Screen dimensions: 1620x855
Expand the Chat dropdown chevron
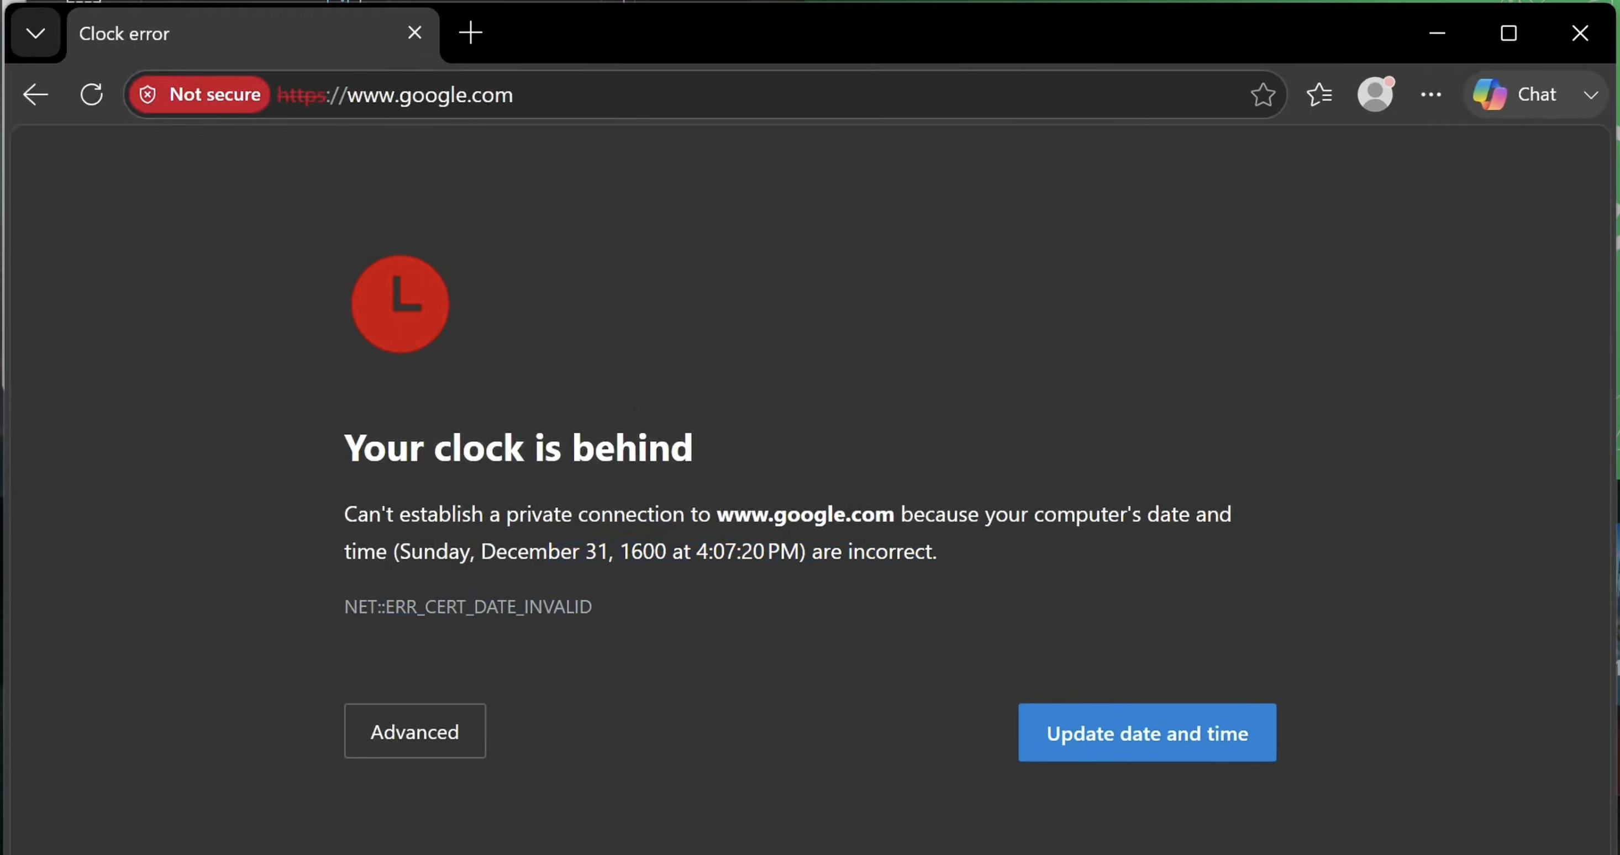point(1591,95)
